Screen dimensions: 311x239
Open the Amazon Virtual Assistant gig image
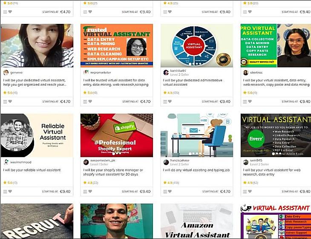[x=197, y=221]
